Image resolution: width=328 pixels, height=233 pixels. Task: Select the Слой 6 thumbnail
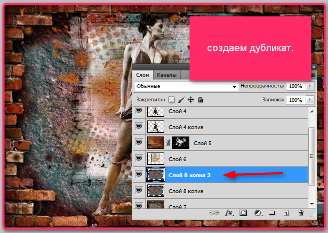156,158
